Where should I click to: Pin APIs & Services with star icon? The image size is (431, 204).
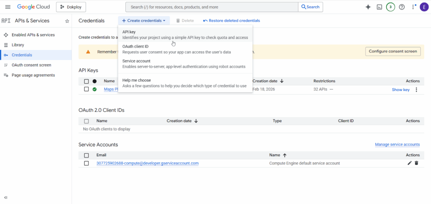tap(67, 21)
